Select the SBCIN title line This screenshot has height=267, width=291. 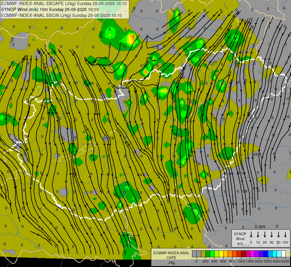62,15
